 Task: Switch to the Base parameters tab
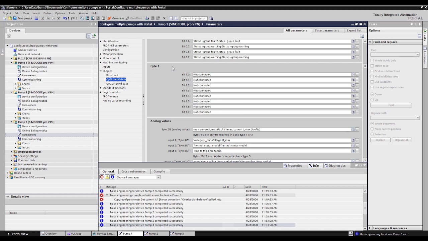326,30
